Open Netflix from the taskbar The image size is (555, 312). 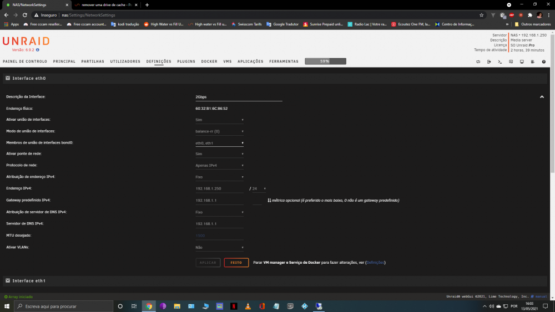[234, 306]
